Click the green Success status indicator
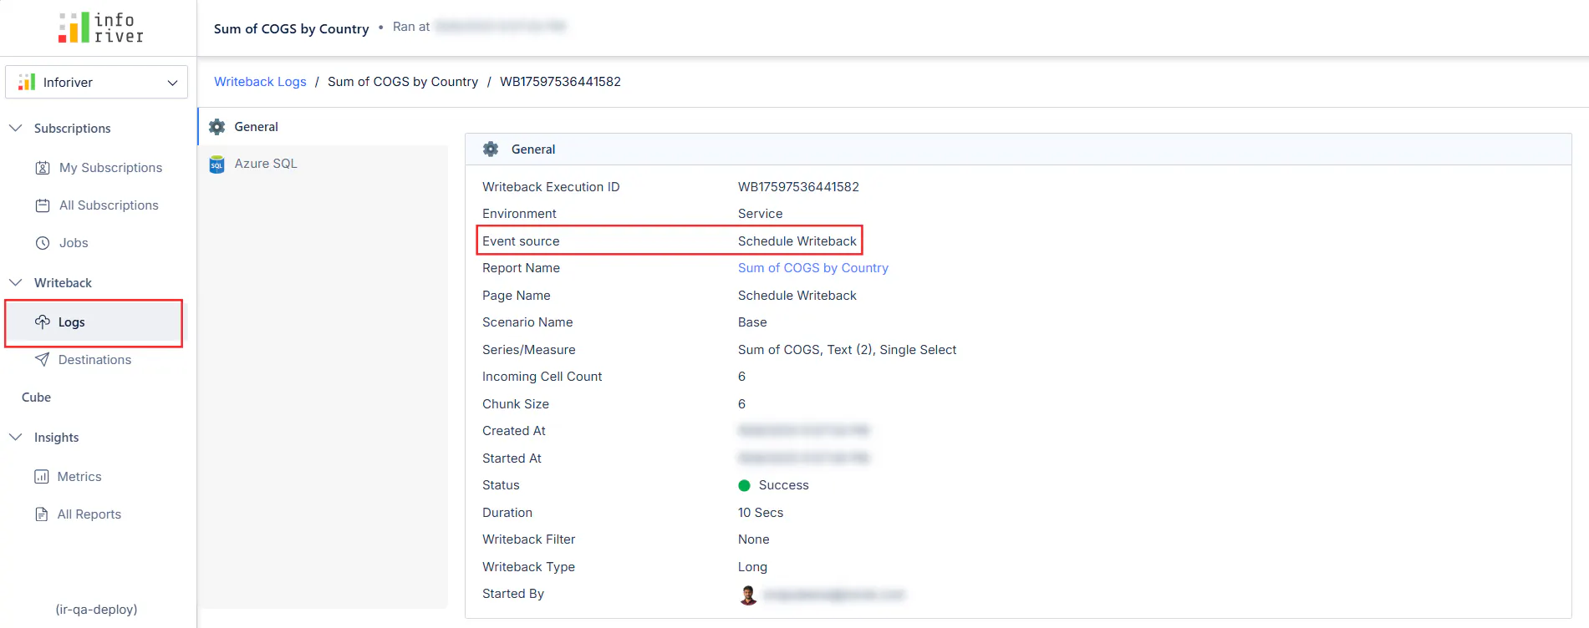1589x628 pixels. click(x=744, y=485)
